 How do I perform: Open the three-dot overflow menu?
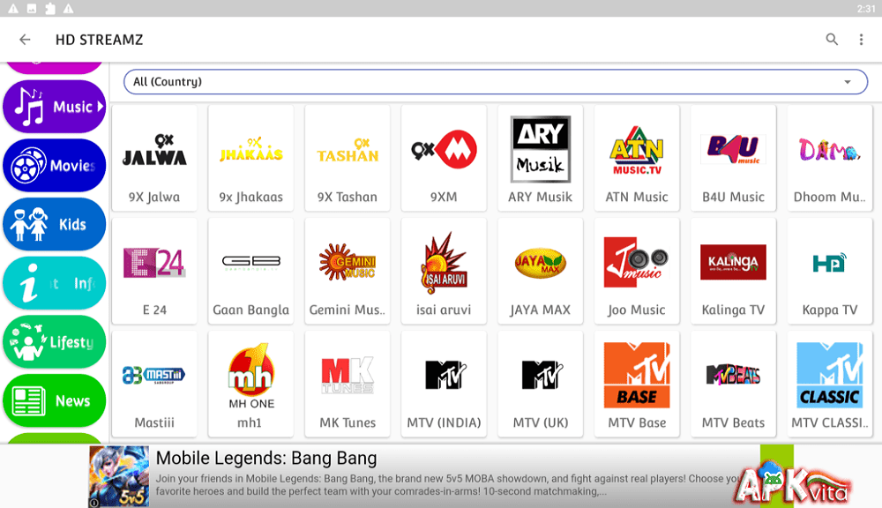861,40
